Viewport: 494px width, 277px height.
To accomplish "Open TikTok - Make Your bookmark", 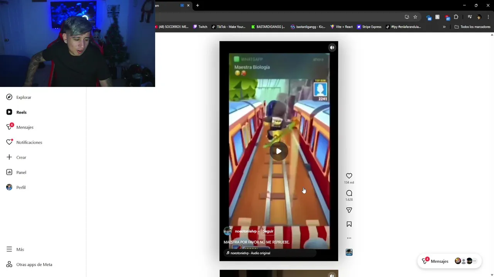I will click(x=228, y=27).
